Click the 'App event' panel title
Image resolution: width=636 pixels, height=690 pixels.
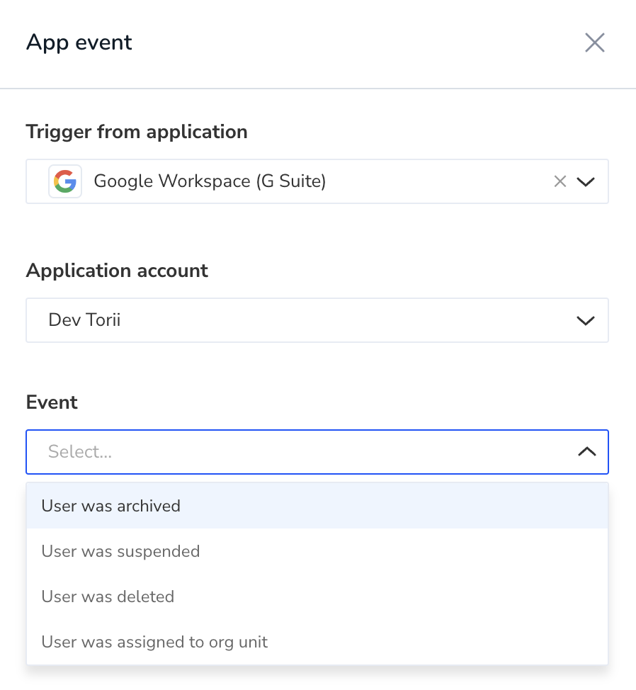79,43
